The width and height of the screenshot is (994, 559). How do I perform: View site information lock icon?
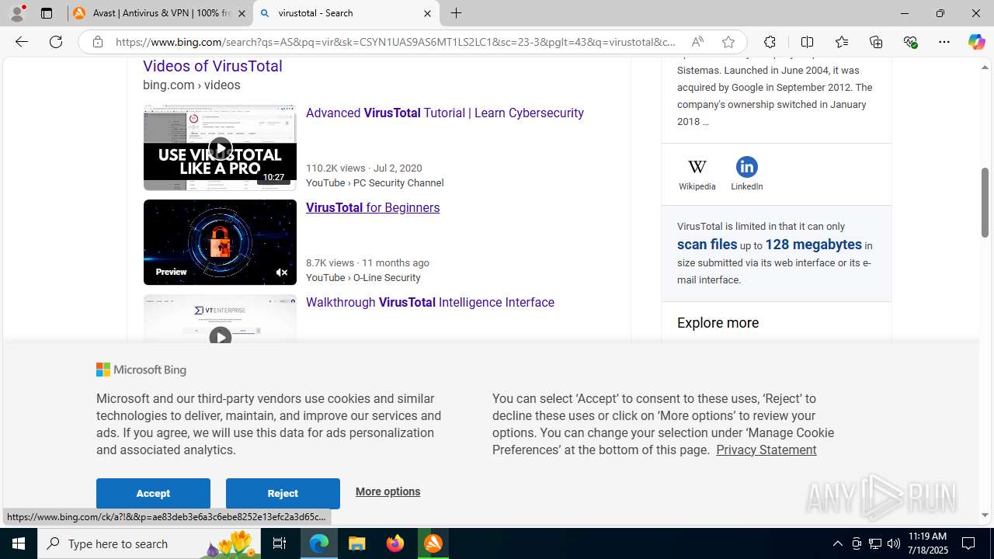click(98, 42)
